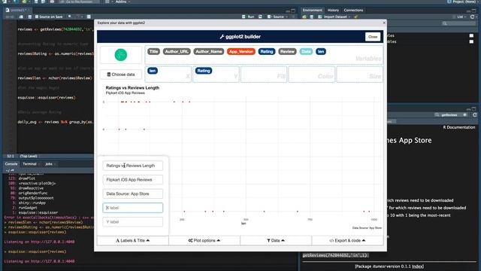The width and height of the screenshot is (481, 271).
Task: Click the re-run previous code icon
Action: click(x=261, y=17)
